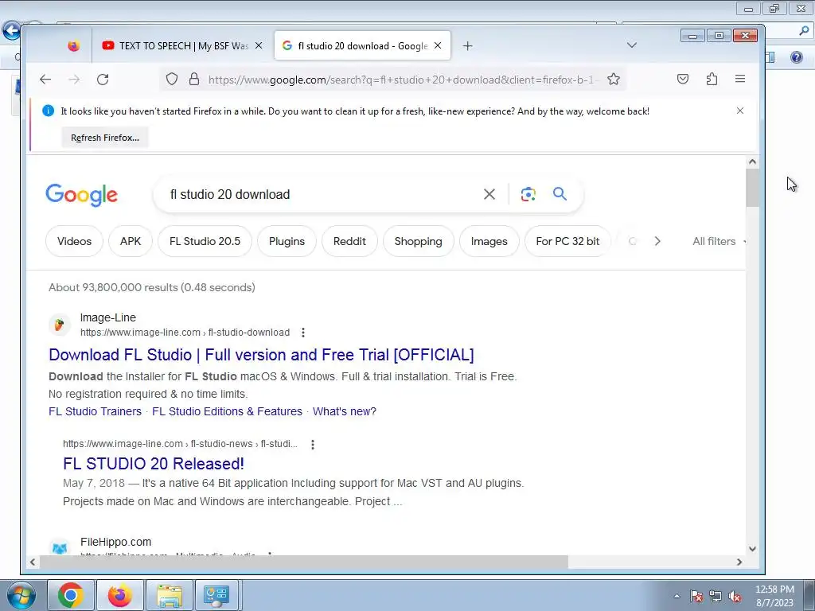Image resolution: width=815 pixels, height=611 pixels.
Task: Choose the FL Studio 20.5 filter chip
Action: 205,241
